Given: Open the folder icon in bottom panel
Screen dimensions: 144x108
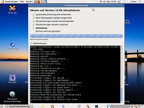Looking at the screenshot, I should click(x=43, y=106).
